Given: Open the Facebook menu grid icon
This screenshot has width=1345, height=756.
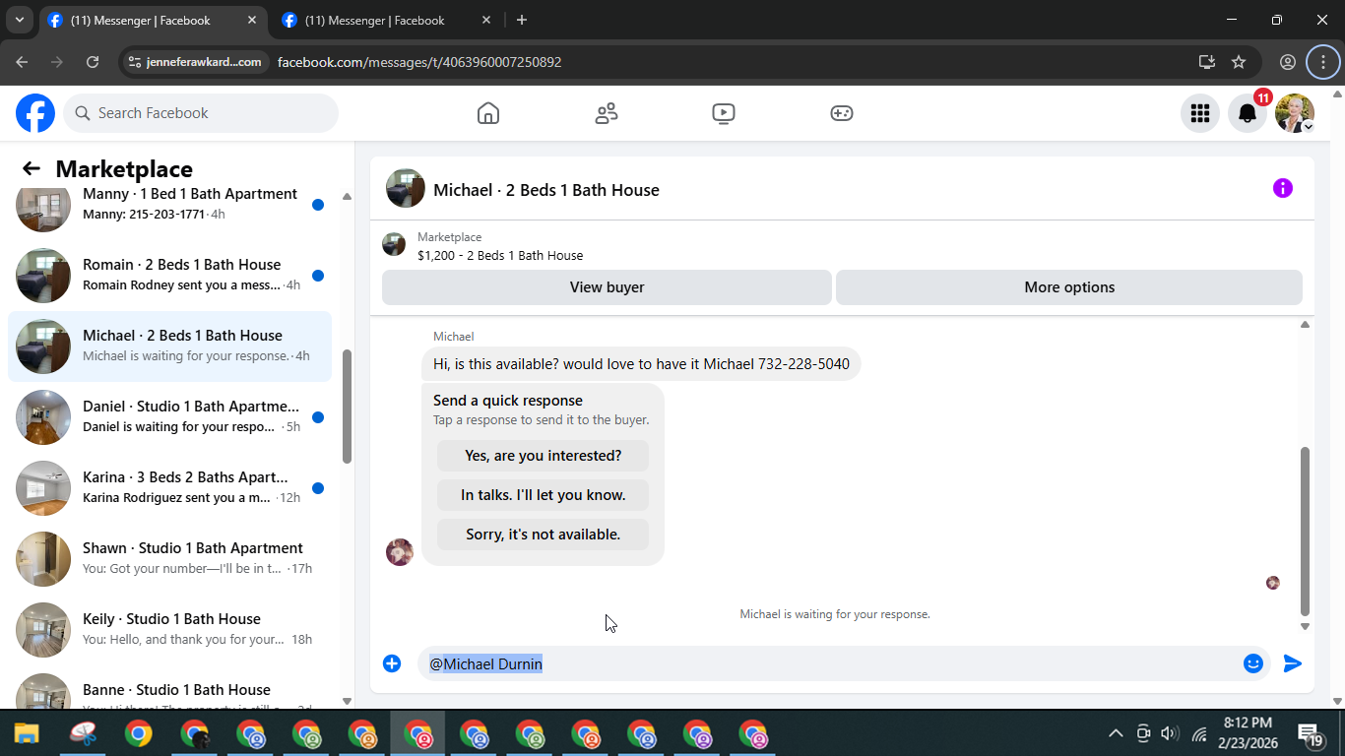Looking at the screenshot, I should (1199, 113).
